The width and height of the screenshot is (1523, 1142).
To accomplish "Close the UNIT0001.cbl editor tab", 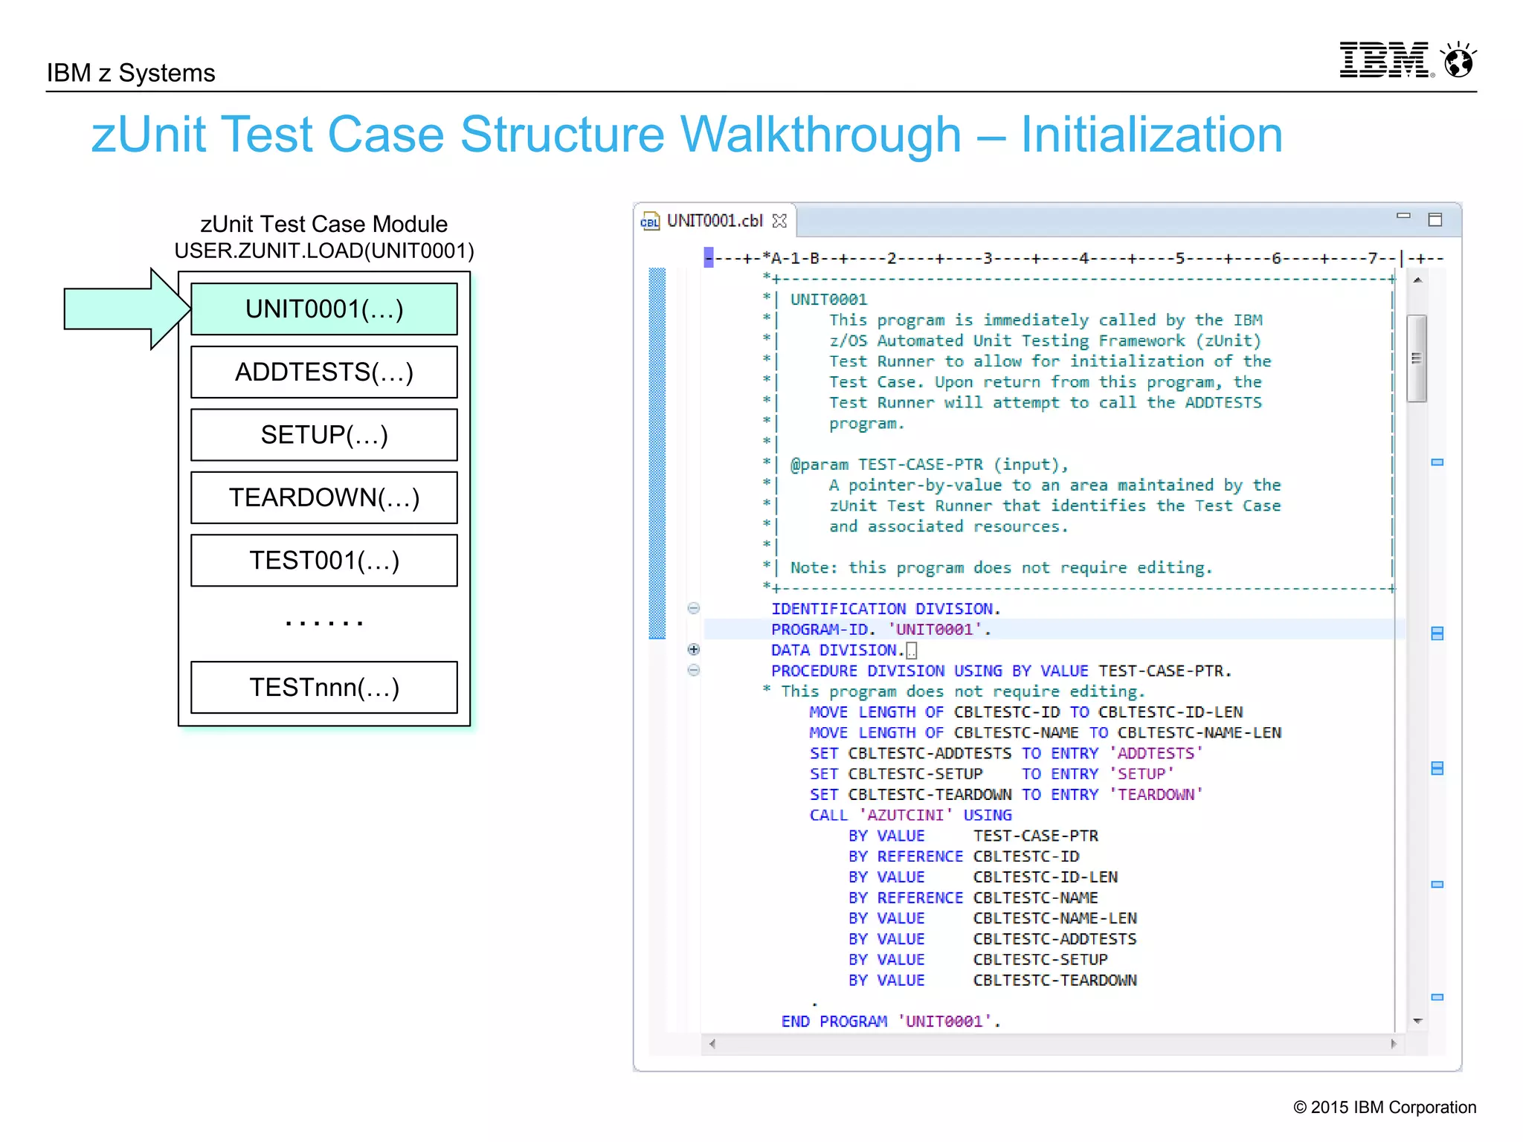I will coord(779,221).
